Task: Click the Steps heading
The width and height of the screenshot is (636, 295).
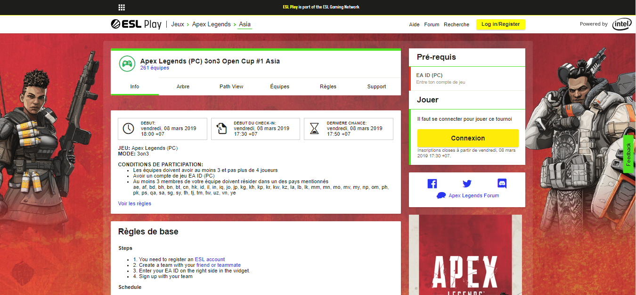Action: click(125, 248)
